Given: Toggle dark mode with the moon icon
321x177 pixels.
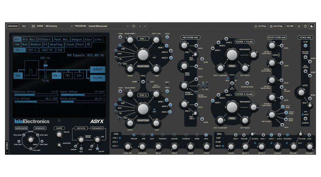Looking at the screenshot, I should click(x=312, y=26).
